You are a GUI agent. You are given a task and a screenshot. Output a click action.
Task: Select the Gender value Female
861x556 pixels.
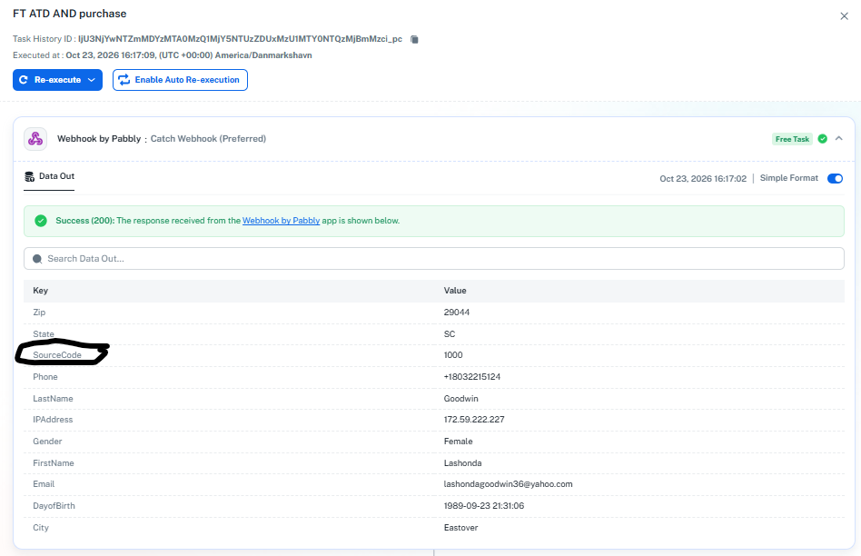pyautogui.click(x=459, y=442)
